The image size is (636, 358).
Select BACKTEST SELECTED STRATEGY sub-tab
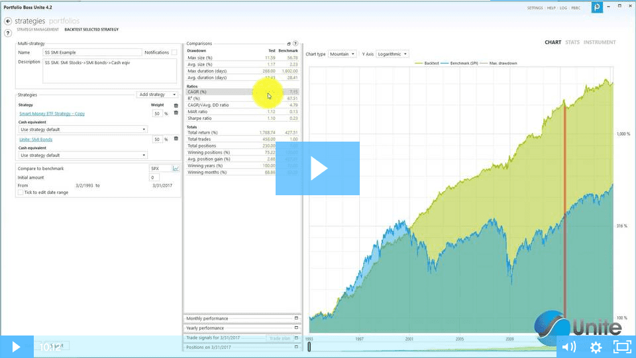(x=91, y=30)
